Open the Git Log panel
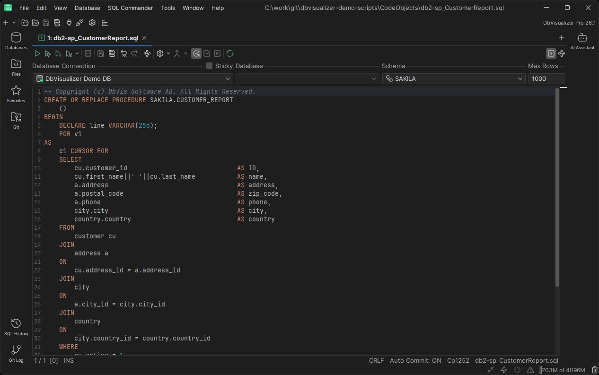The width and height of the screenshot is (599, 375). coord(16,354)
